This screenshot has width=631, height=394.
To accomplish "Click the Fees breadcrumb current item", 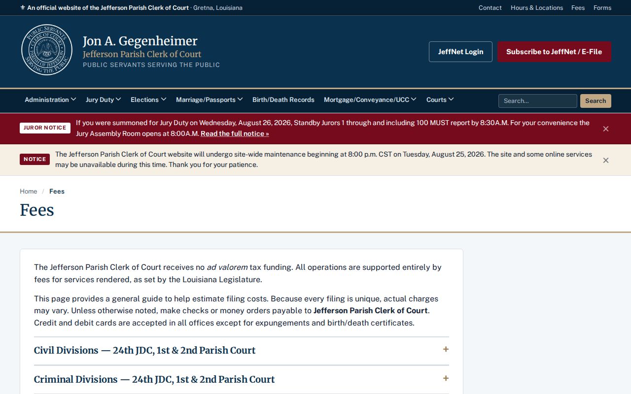I will [x=57, y=191].
